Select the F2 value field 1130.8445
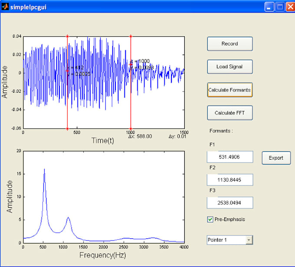 pyautogui.click(x=230, y=180)
